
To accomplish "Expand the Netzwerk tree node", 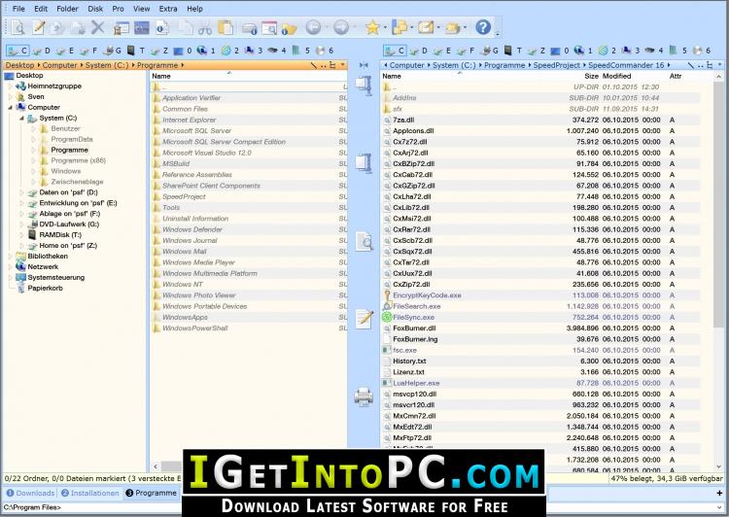I will pyautogui.click(x=11, y=267).
